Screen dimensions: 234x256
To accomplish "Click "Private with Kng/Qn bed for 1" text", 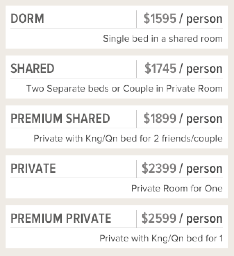I will pos(161,238).
